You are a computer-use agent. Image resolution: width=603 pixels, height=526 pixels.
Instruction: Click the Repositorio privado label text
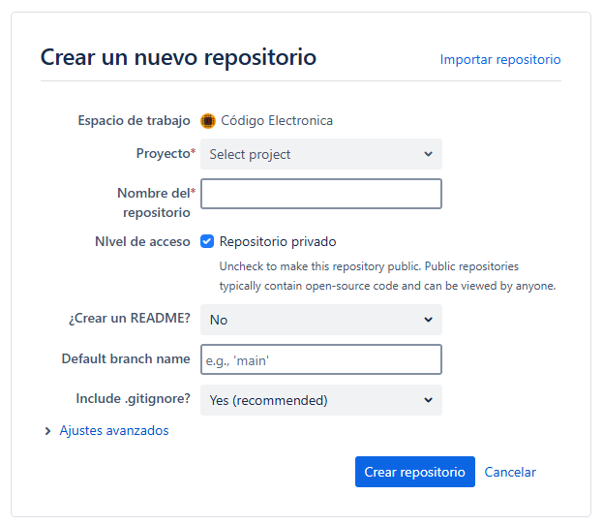[x=278, y=241]
